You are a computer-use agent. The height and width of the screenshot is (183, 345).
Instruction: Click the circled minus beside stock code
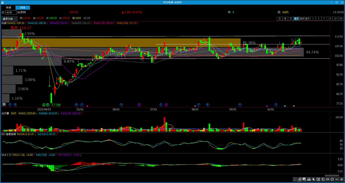click(x=3, y=12)
